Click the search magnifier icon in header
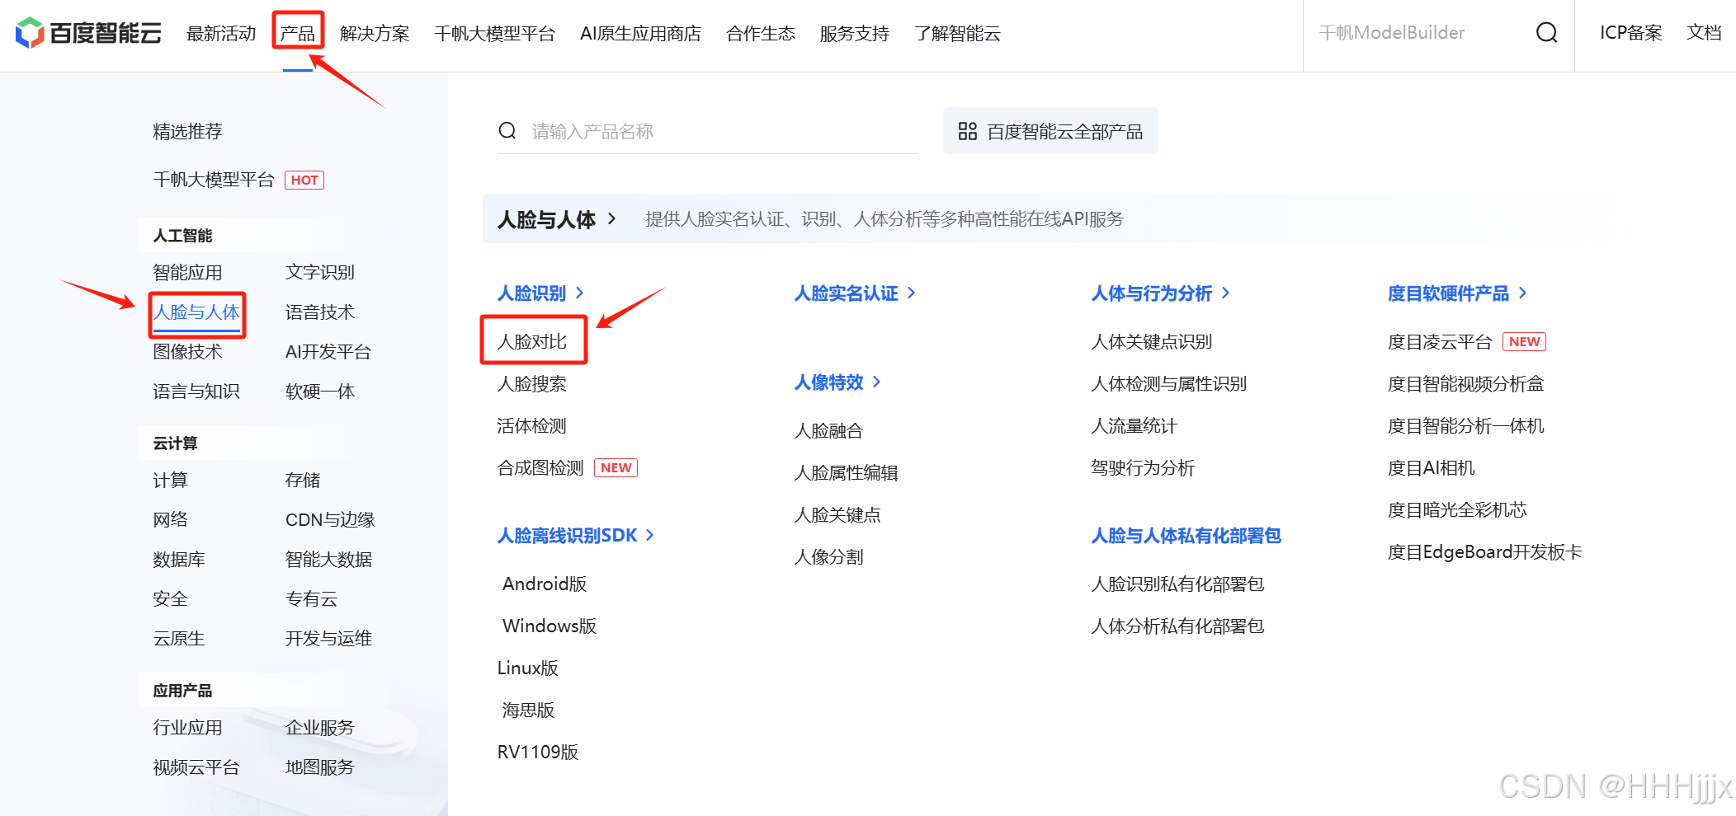Image resolution: width=1736 pixels, height=816 pixels. 1546,33
